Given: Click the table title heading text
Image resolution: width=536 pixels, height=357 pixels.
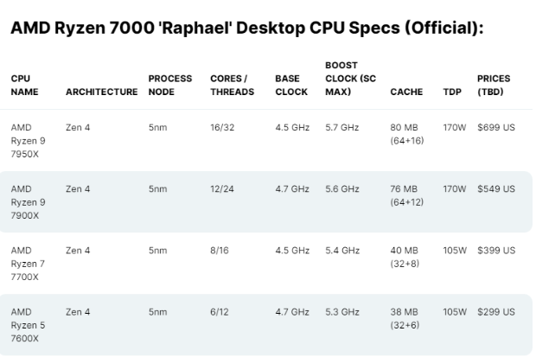Looking at the screenshot, I should 246,29.
